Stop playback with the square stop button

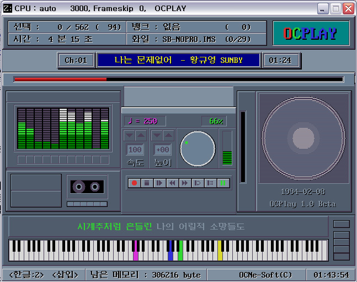(x=147, y=183)
